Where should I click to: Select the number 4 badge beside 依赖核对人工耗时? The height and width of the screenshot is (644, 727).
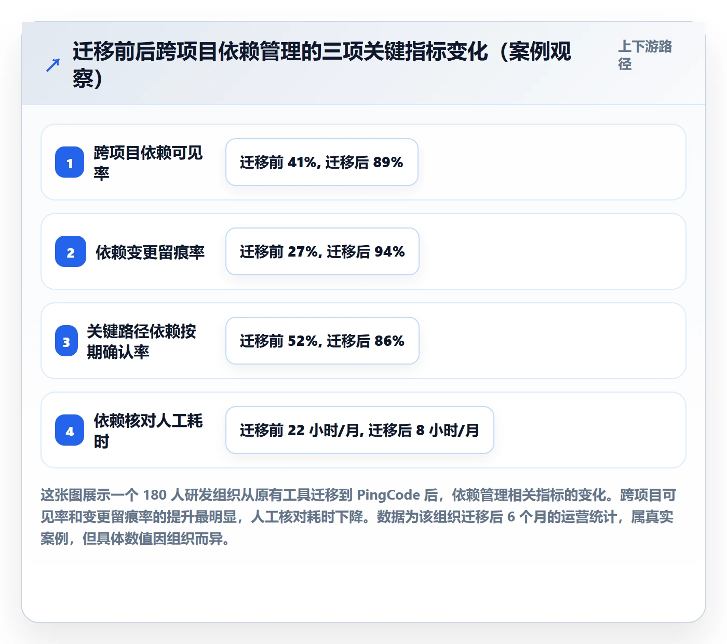[x=70, y=430]
